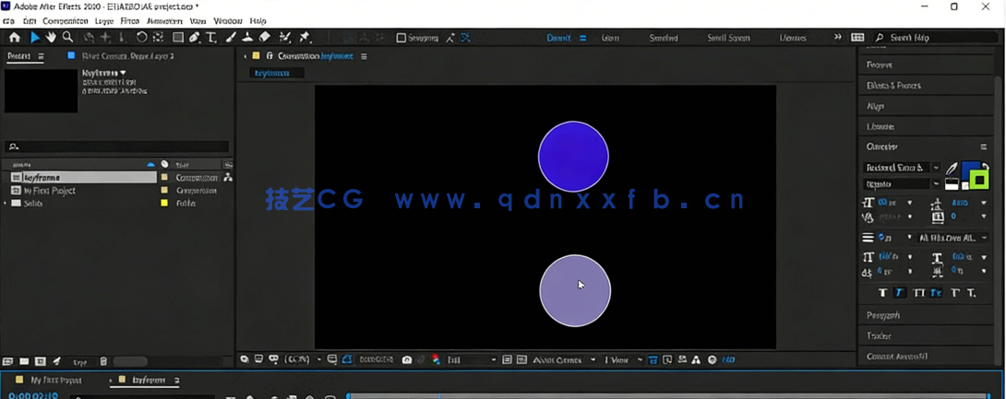This screenshot has height=399, width=1006.
Task: Select the Hand tool
Action: (52, 38)
